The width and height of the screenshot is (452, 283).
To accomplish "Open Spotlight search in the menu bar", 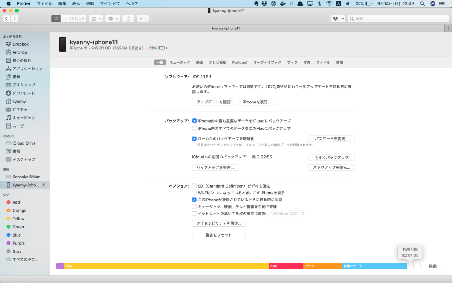I will [x=422, y=3].
